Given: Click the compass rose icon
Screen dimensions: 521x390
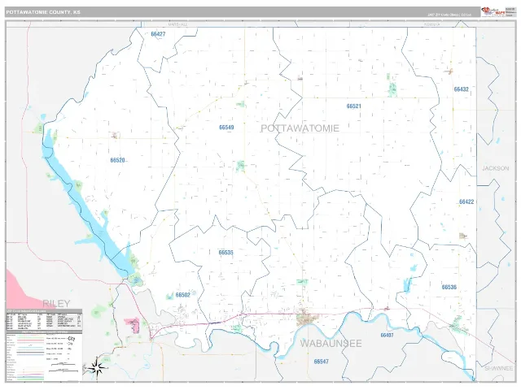Looking at the screenshot, I should [x=97, y=367].
